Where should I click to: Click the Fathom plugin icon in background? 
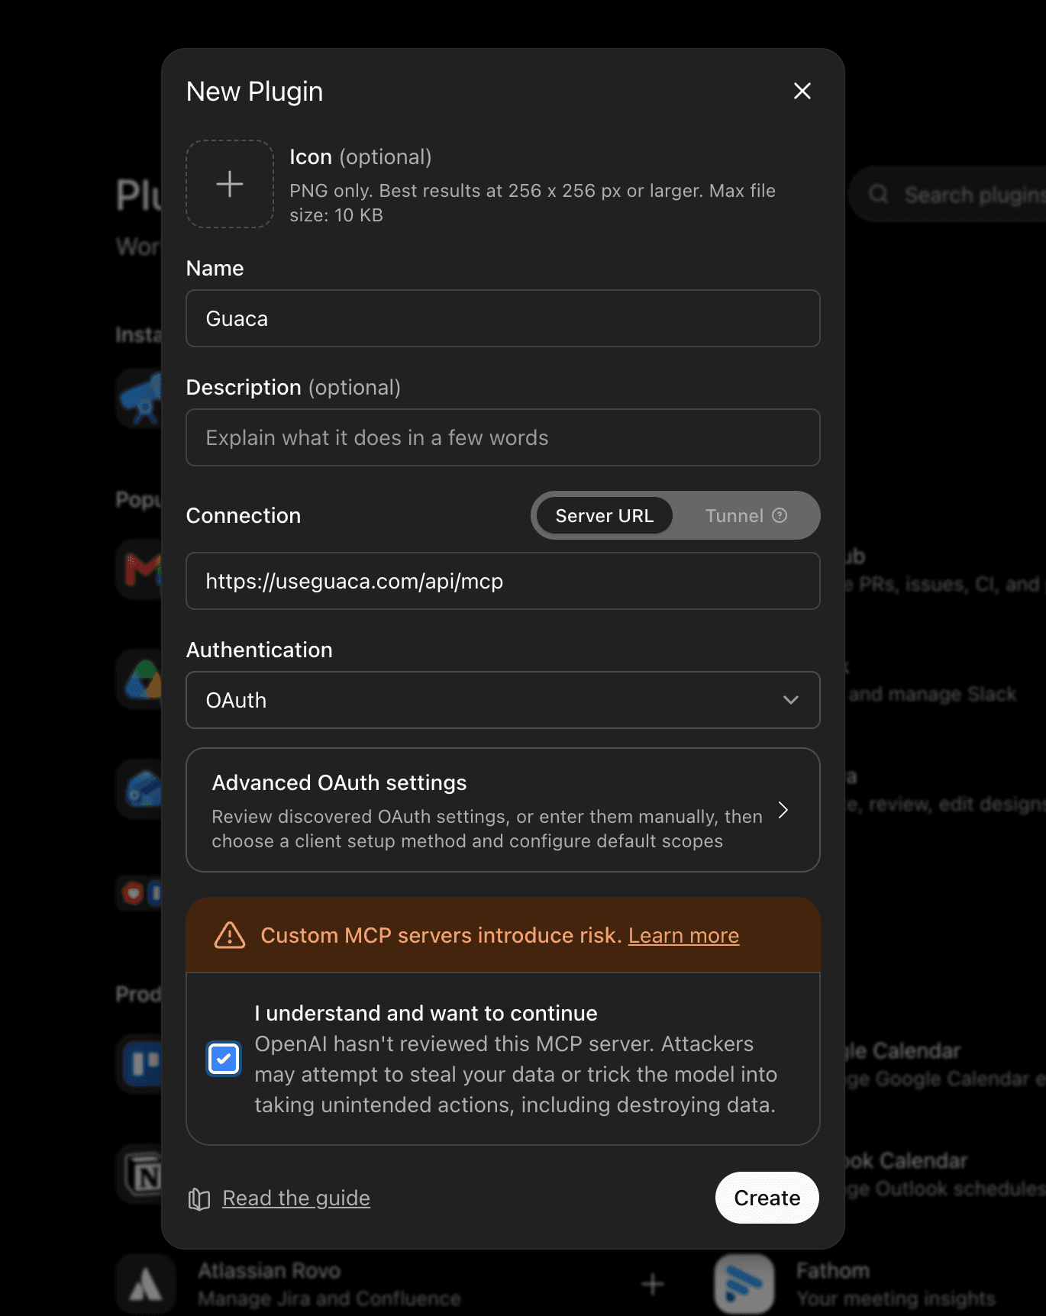(x=744, y=1284)
